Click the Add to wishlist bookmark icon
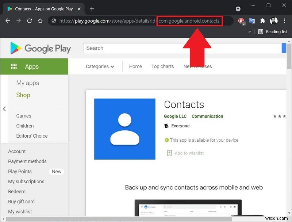This screenshot has height=222, width=292. 169,153
